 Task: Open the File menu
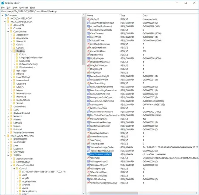coord(3,7)
